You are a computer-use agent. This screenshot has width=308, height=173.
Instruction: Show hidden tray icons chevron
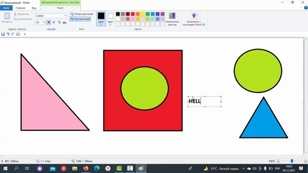(x=244, y=169)
